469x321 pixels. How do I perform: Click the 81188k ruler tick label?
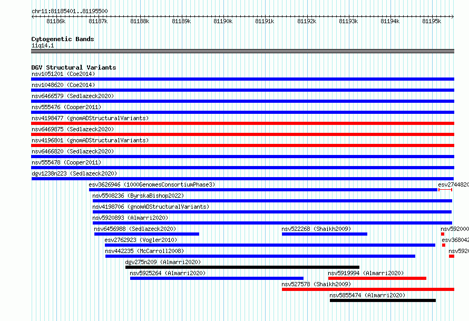(x=140, y=21)
